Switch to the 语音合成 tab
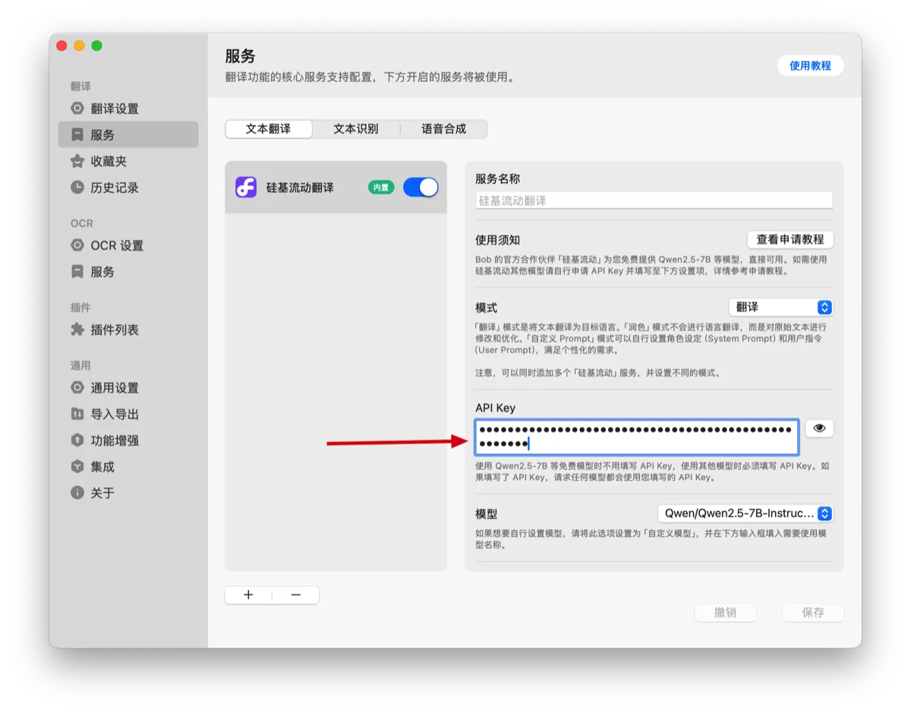Image resolution: width=911 pixels, height=713 pixels. [x=444, y=129]
